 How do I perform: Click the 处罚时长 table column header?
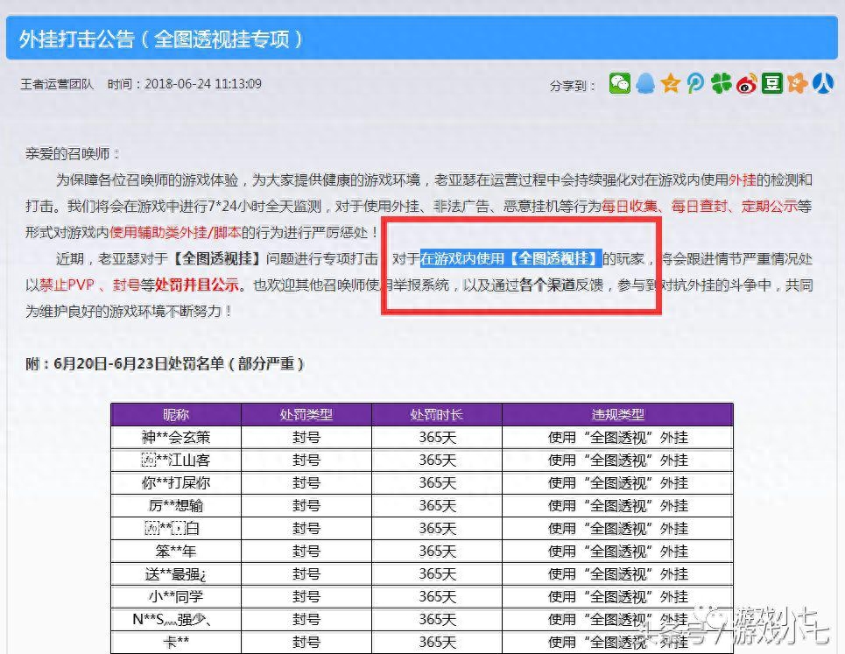[x=437, y=415]
